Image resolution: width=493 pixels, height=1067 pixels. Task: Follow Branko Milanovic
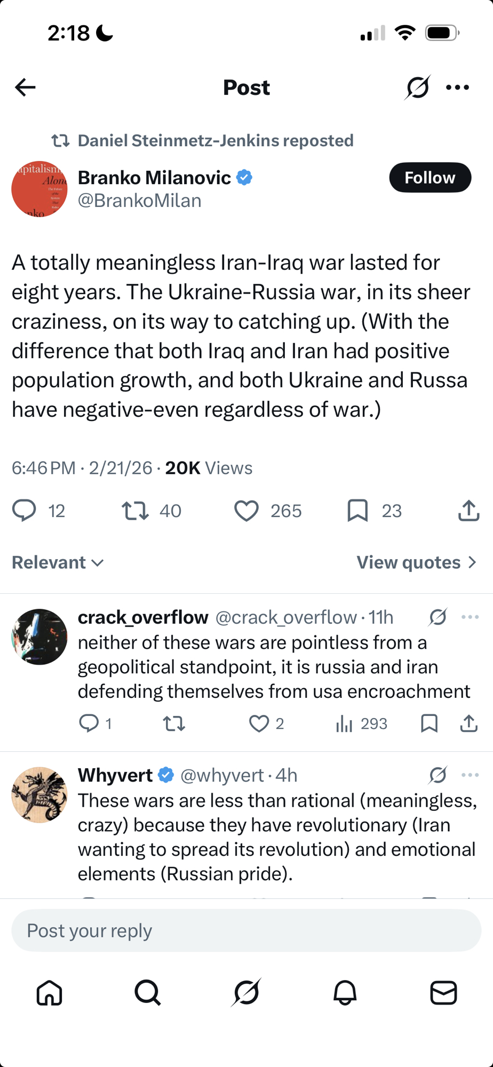pos(430,178)
